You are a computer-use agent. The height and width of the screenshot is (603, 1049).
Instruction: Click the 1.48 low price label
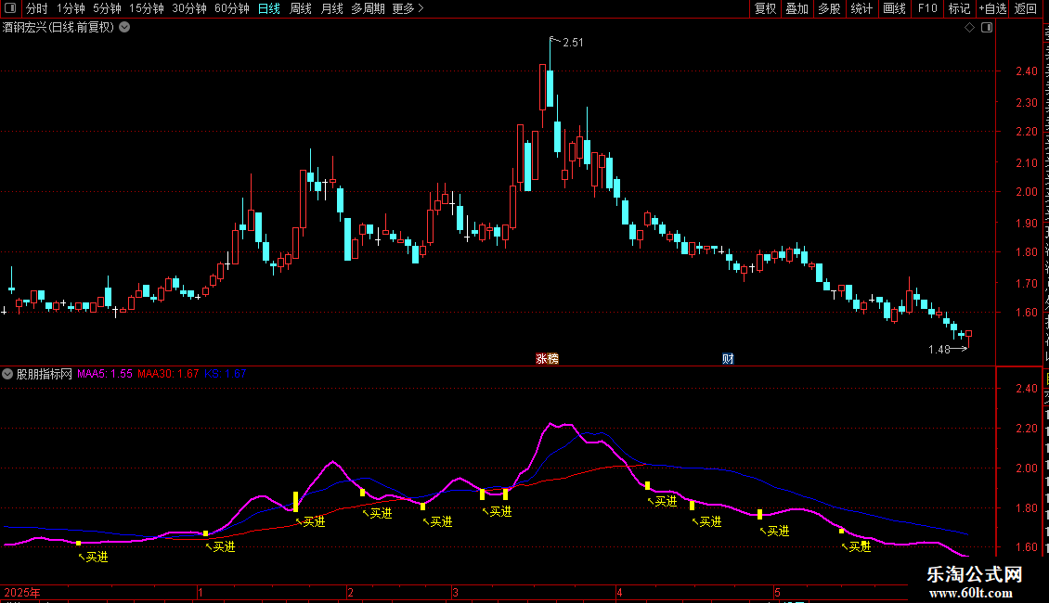[939, 349]
